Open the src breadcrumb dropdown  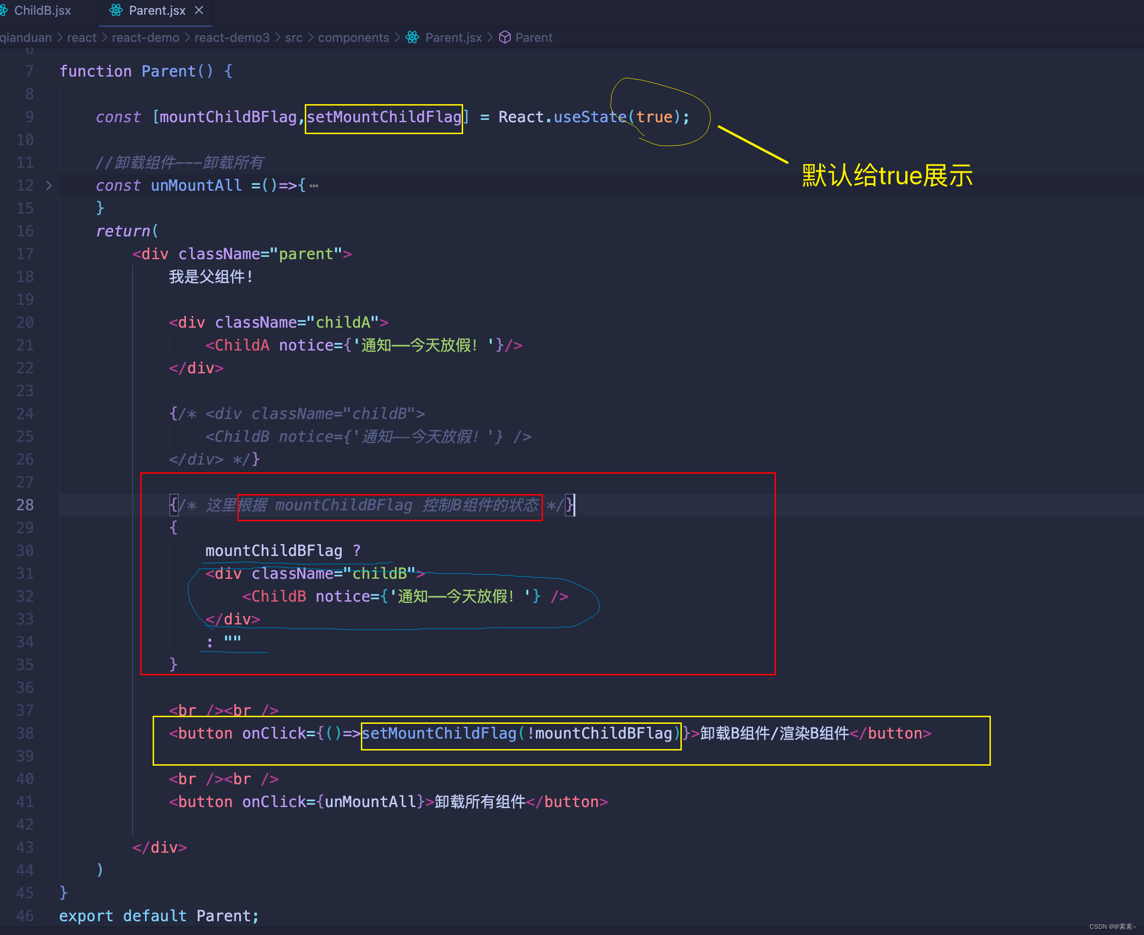point(293,37)
